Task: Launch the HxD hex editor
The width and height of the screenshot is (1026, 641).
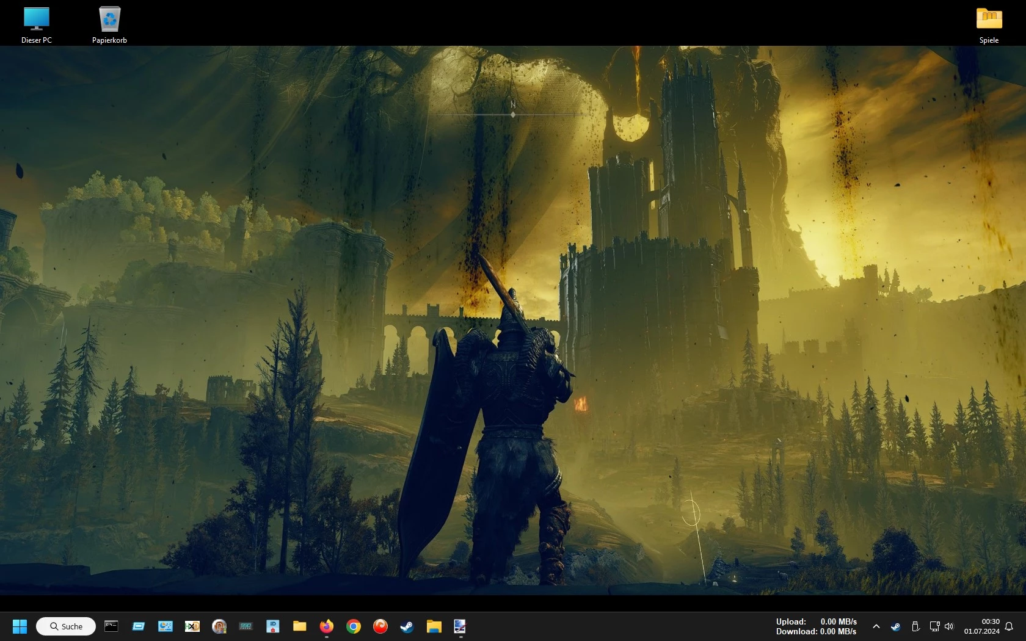Action: (192, 626)
